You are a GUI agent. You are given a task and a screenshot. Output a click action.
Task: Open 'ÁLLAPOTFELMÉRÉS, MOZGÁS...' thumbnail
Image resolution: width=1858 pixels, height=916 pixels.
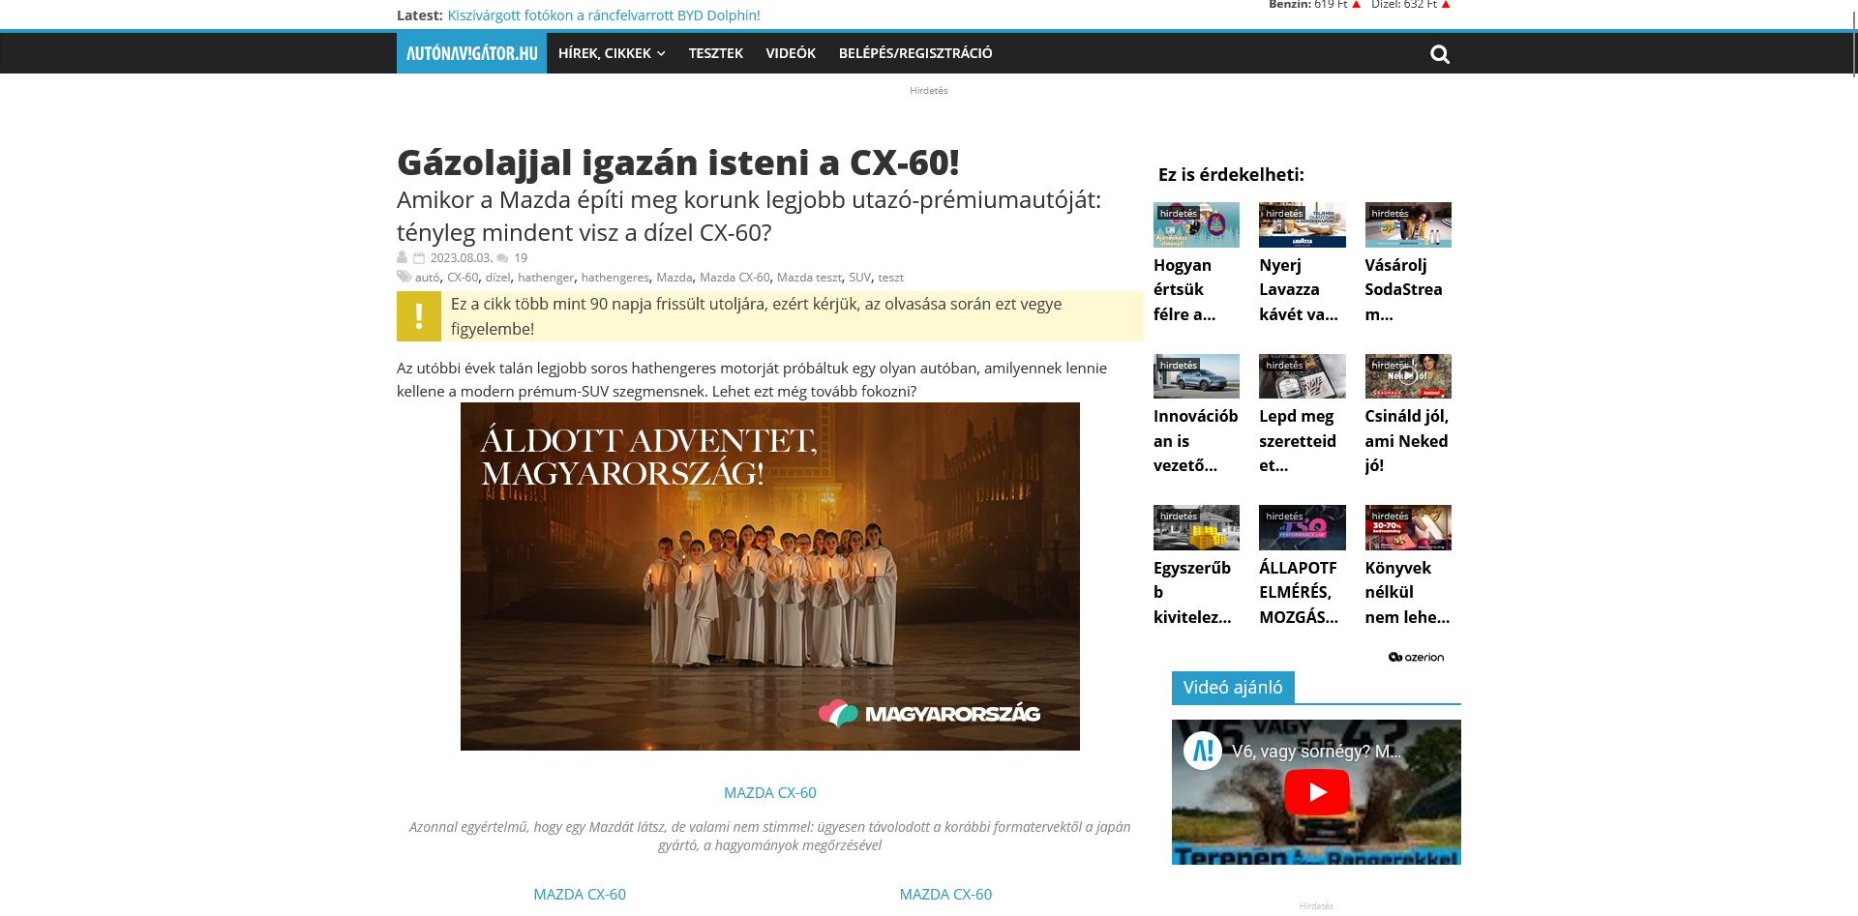click(1303, 527)
